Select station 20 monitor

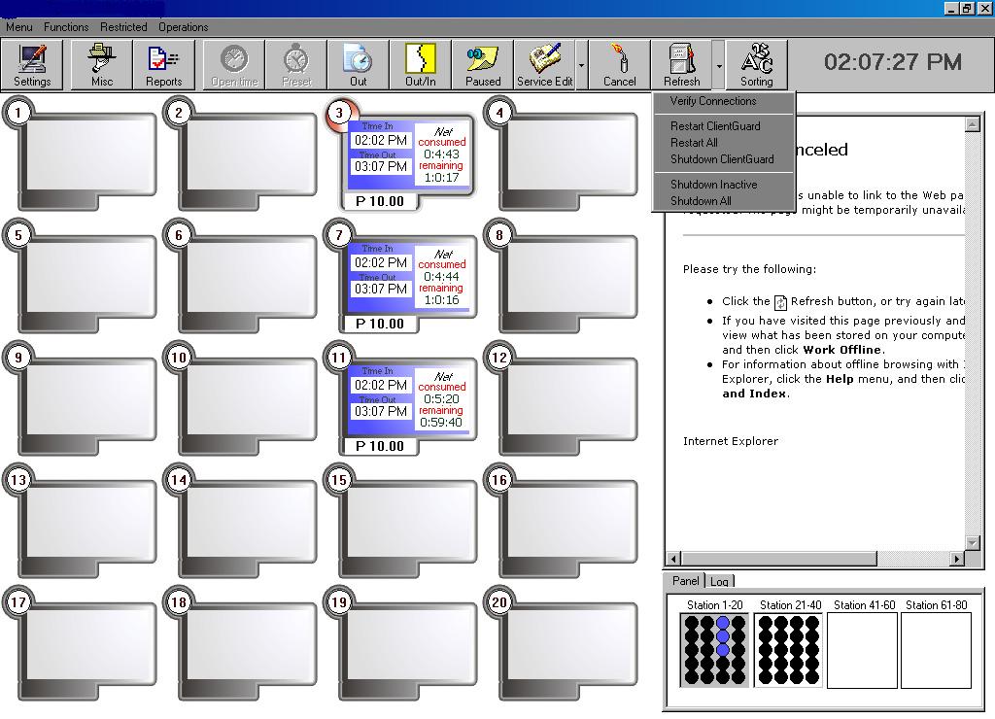click(562, 643)
